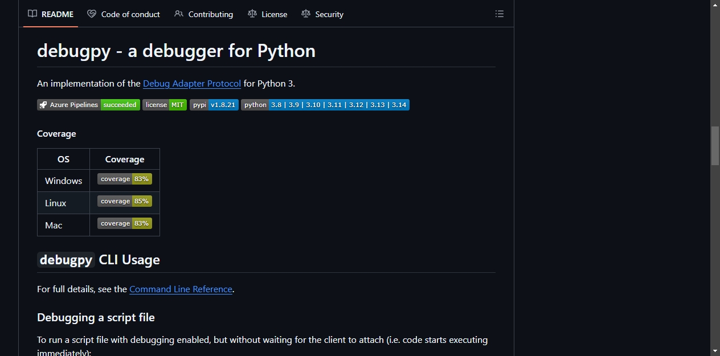Image resolution: width=720 pixels, height=356 pixels.
Task: Switch to Code of conduct tab
Action: click(x=124, y=14)
